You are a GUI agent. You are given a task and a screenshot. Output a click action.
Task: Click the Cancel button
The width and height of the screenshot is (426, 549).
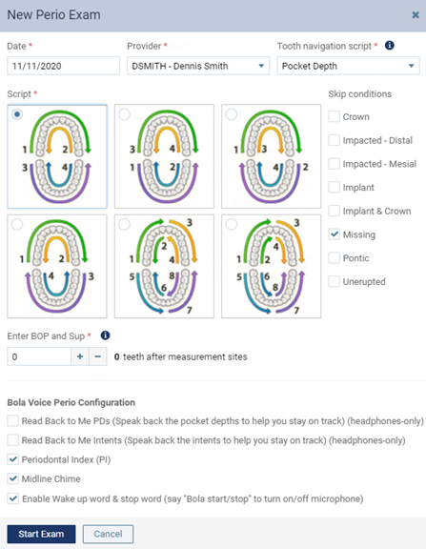pos(108,534)
